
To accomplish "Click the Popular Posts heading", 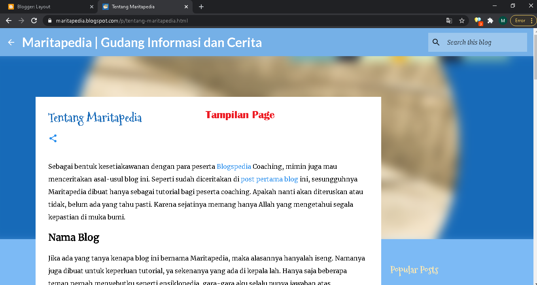I will [x=414, y=270].
